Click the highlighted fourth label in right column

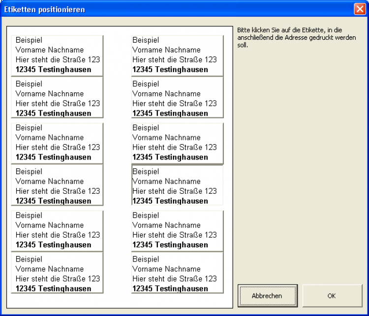(177, 186)
